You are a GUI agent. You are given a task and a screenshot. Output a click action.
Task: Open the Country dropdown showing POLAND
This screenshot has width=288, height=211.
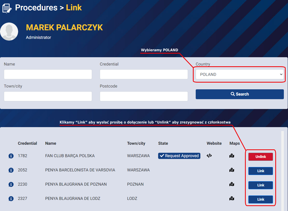(x=240, y=74)
